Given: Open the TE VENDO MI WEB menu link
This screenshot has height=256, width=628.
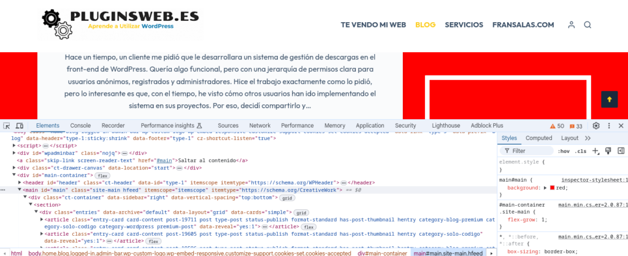Looking at the screenshot, I should pos(373,25).
